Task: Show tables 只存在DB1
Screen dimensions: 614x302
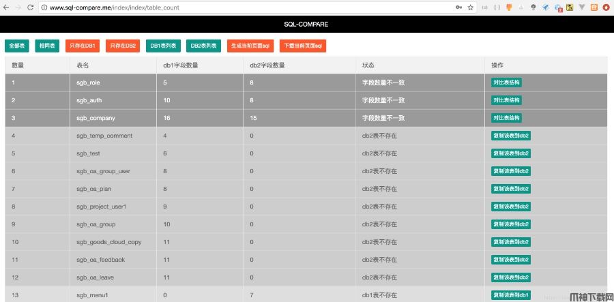Action: click(83, 46)
